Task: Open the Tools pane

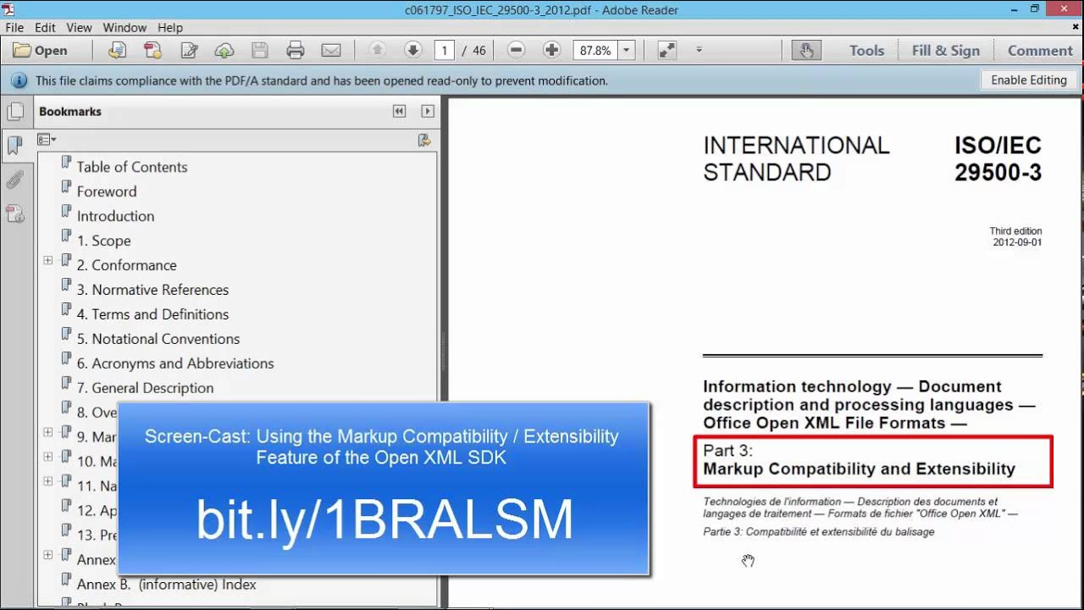Action: click(866, 51)
